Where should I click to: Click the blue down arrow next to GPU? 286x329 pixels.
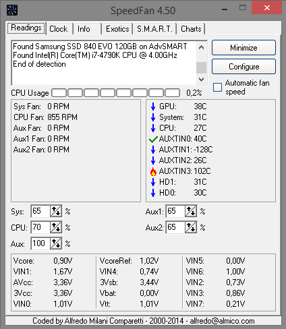(153, 107)
